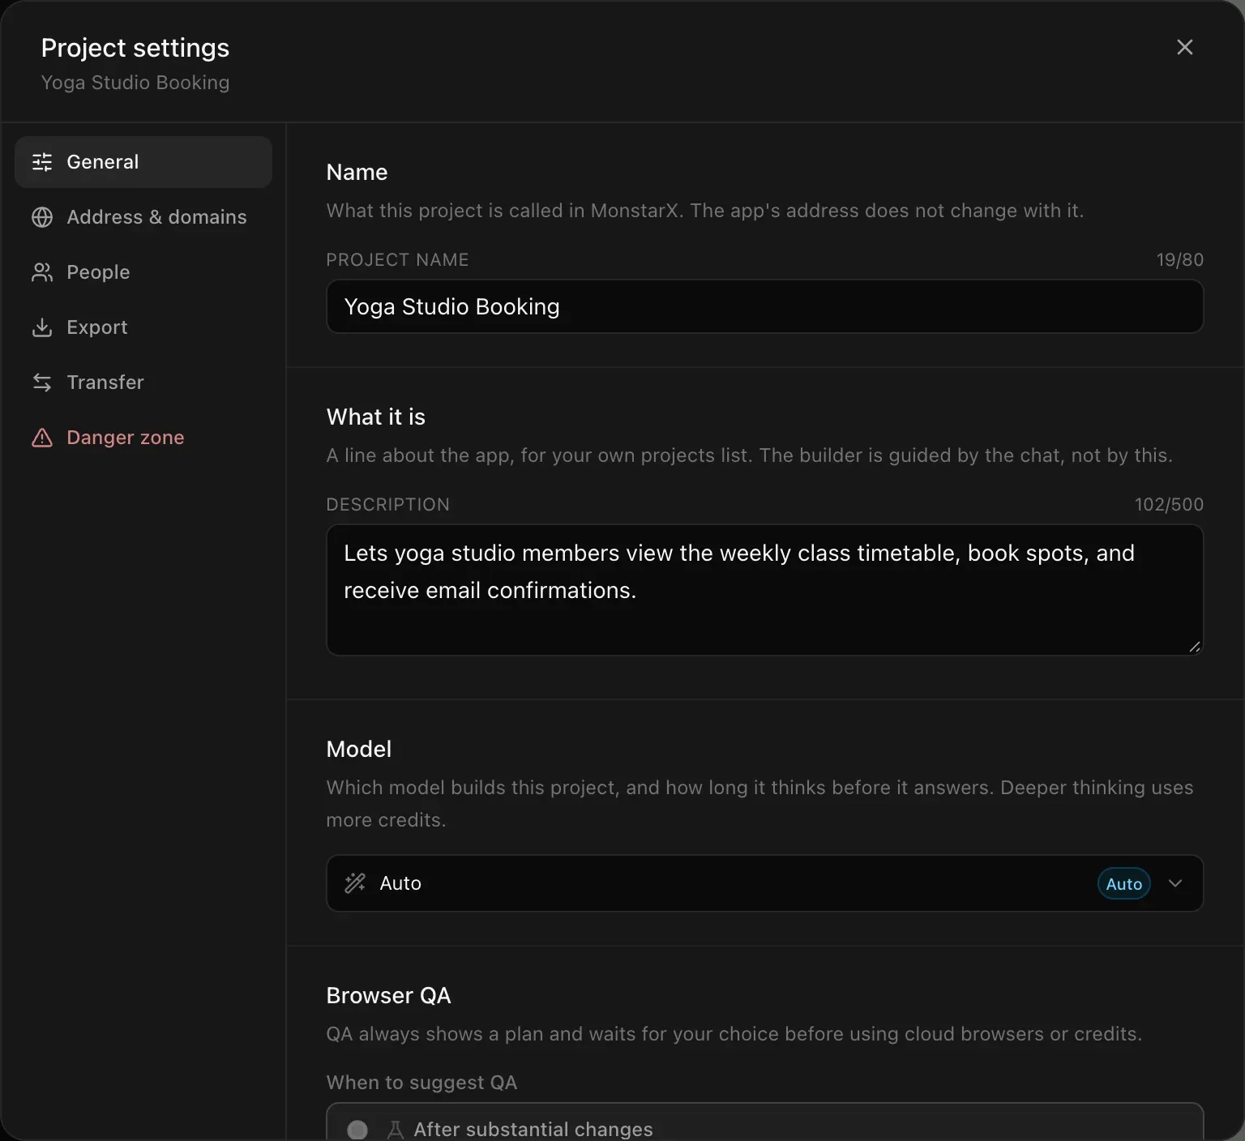Open the Transfer section
The image size is (1245, 1141).
(x=143, y=382)
